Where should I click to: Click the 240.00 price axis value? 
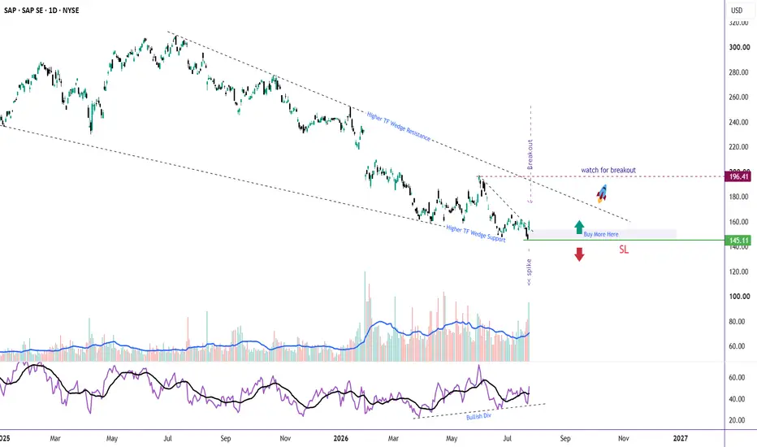click(739, 122)
